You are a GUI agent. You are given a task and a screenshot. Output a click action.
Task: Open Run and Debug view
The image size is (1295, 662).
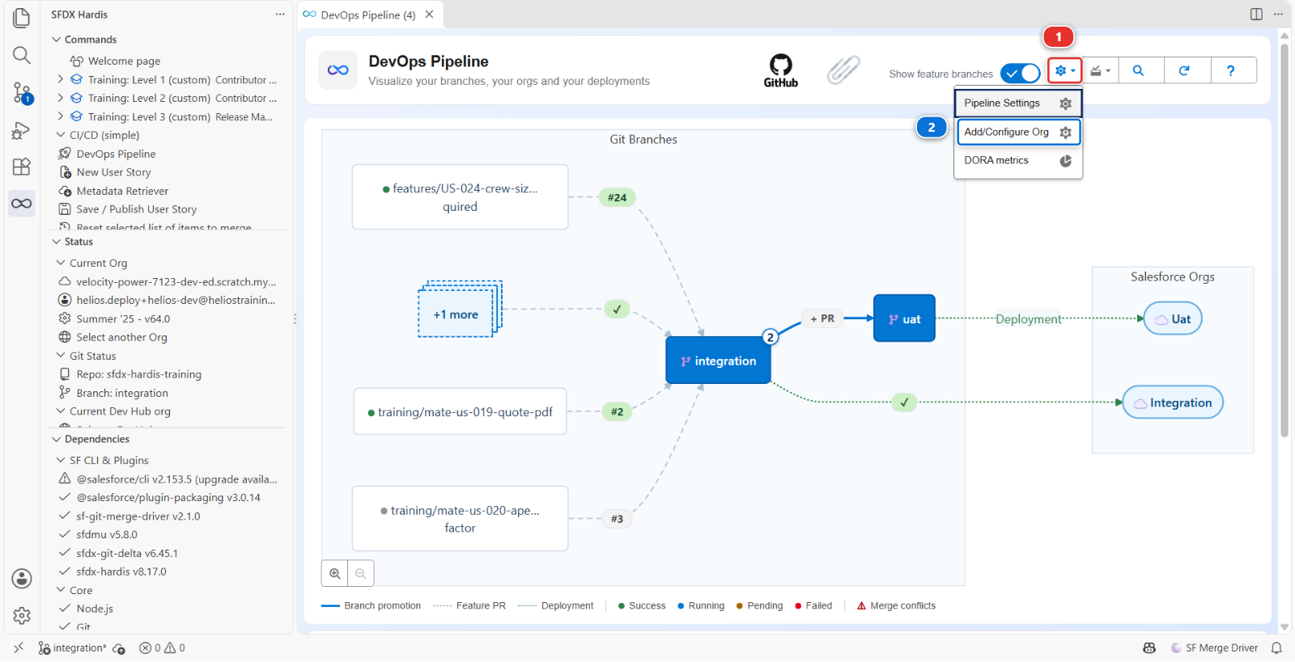coord(22,130)
